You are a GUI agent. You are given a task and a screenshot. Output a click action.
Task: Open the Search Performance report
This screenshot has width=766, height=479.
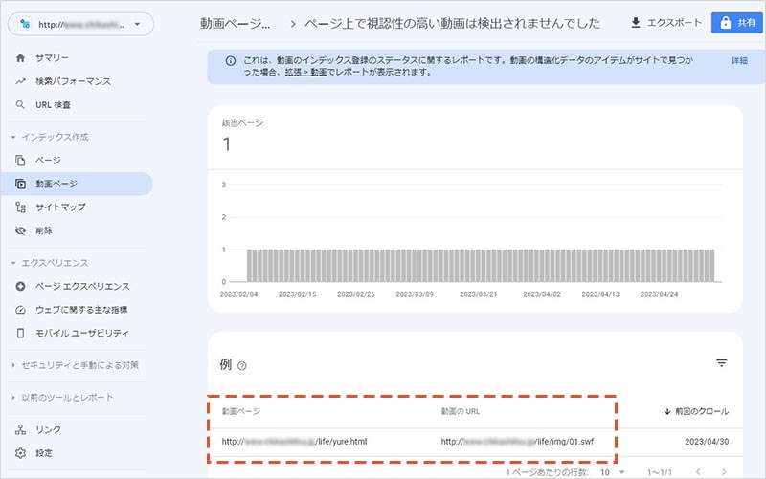74,81
